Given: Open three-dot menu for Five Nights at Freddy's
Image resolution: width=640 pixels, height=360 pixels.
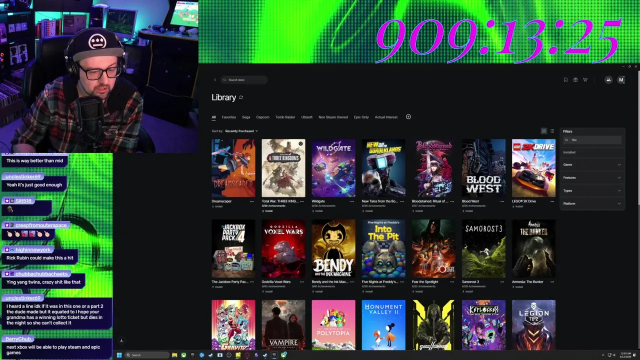Looking at the screenshot, I should pyautogui.click(x=401, y=282).
